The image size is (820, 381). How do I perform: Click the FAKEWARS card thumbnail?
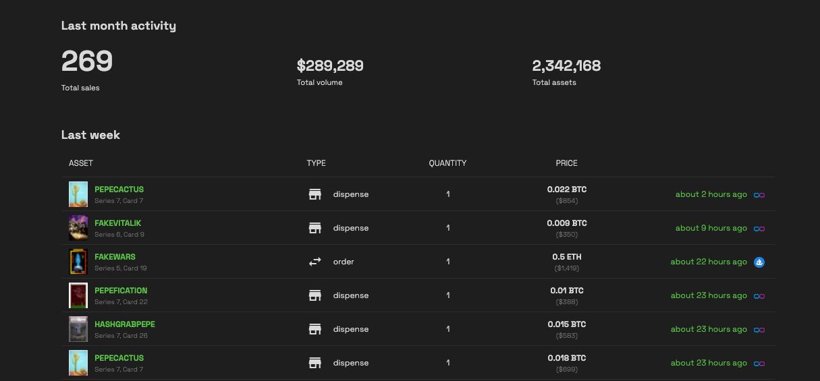click(x=78, y=262)
